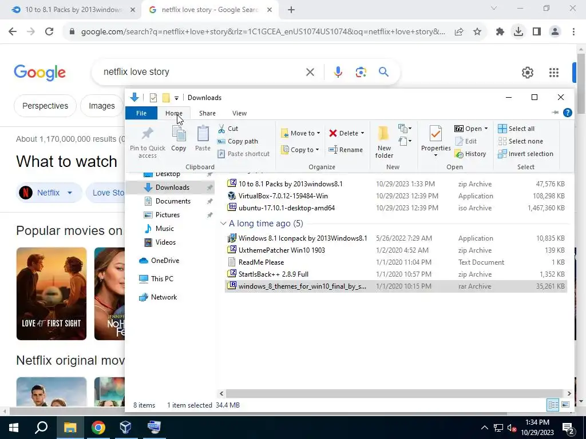The height and width of the screenshot is (439, 586).
Task: Click the Perspectives filter chip
Action: tap(45, 106)
